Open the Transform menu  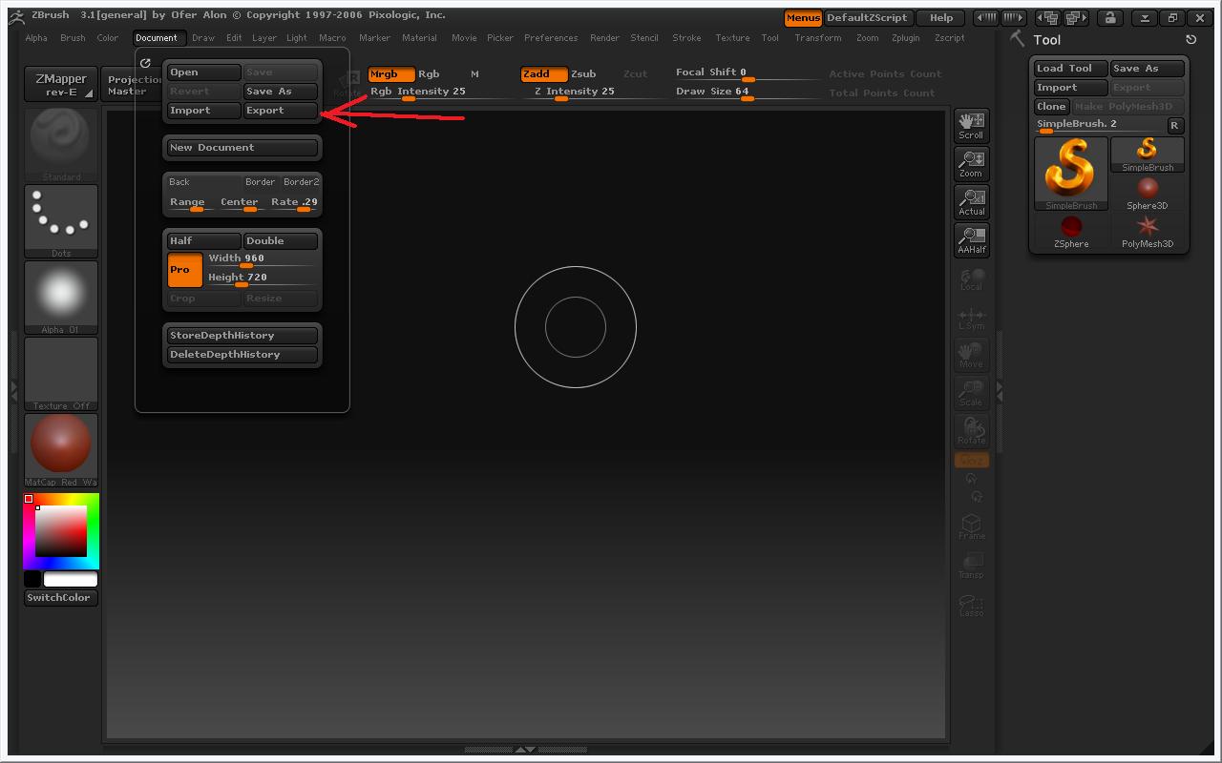pos(818,38)
